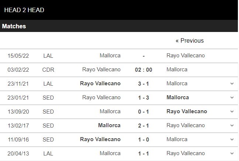This screenshot has width=239, height=161.
Task: Open the Matches section header
Action: click(x=119, y=26)
